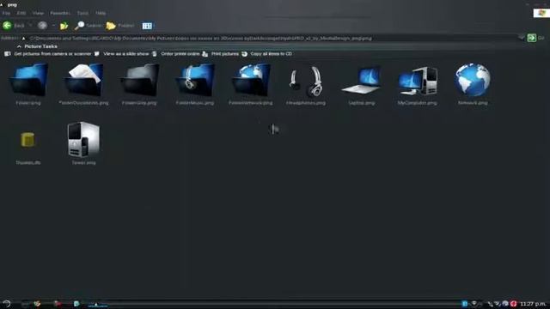Click the taskbar clock showing 11:27 p.m.
550x309 pixels.
(x=533, y=304)
